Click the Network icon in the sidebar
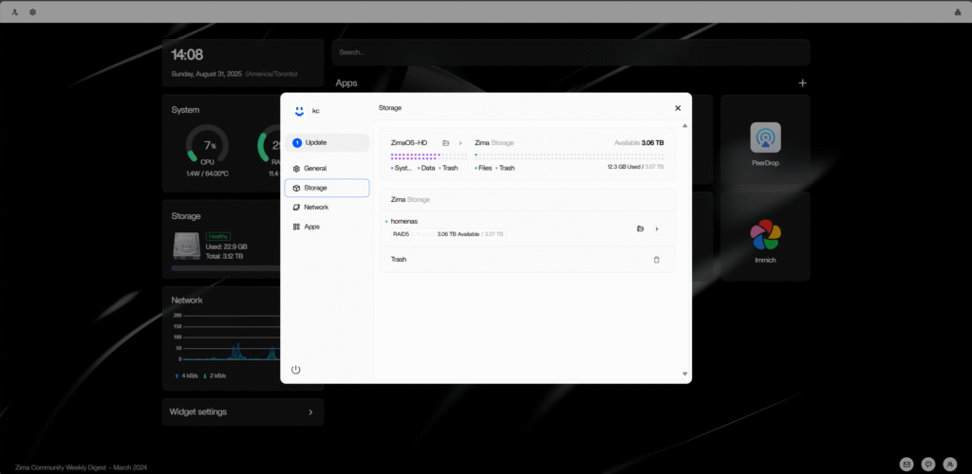This screenshot has height=474, width=972. [296, 208]
